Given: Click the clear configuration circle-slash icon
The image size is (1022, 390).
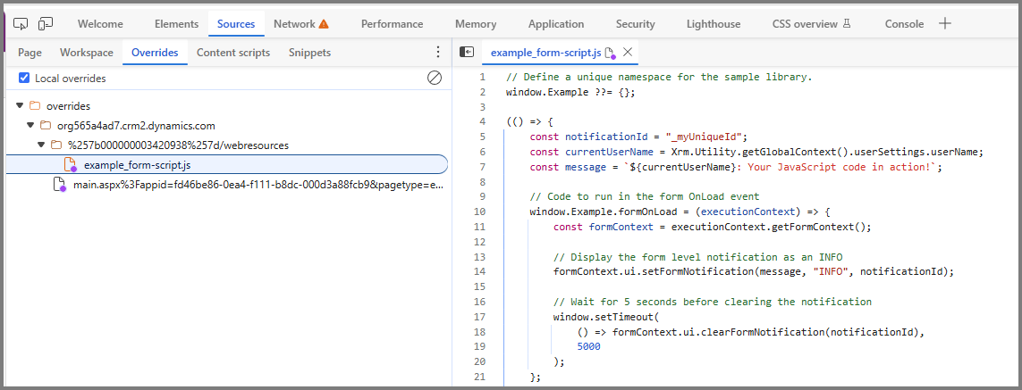Looking at the screenshot, I should click(434, 79).
